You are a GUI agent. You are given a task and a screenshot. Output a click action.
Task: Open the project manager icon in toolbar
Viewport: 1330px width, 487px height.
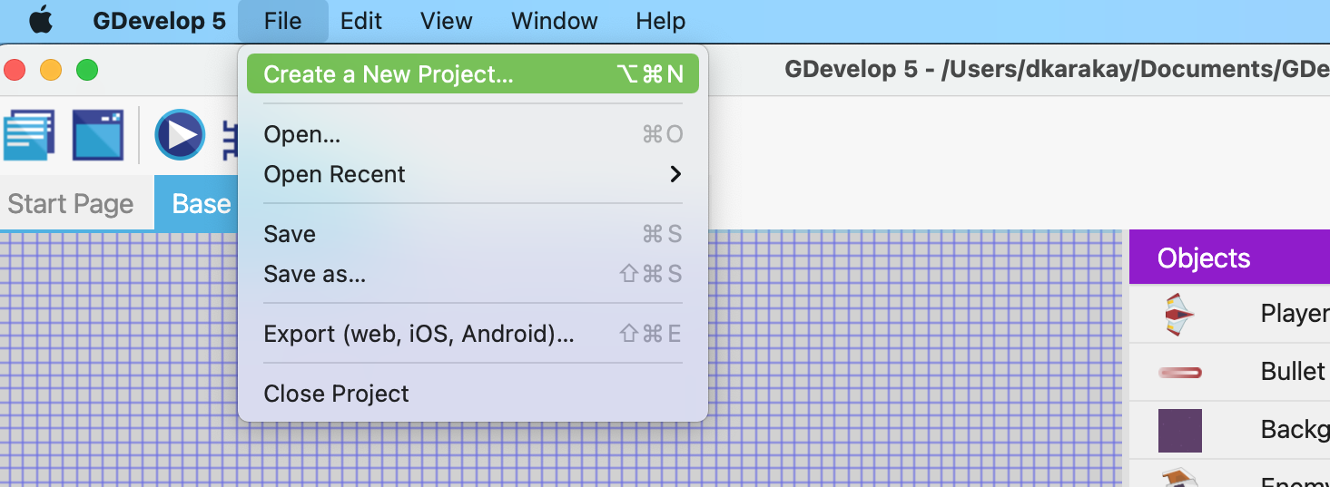pos(29,135)
